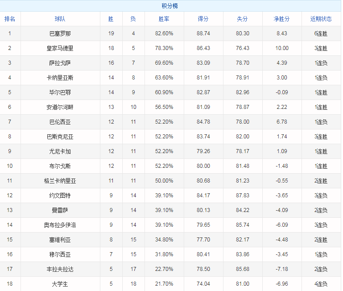This screenshot has height=291, width=343.
Task: Click net score -0.09 for 毕尔巴鄂
Action: pyautogui.click(x=282, y=92)
